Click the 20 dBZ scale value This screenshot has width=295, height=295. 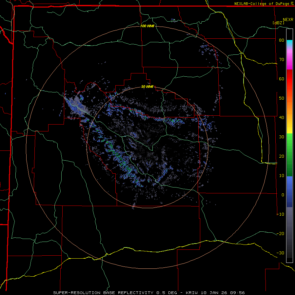(x=282, y=156)
